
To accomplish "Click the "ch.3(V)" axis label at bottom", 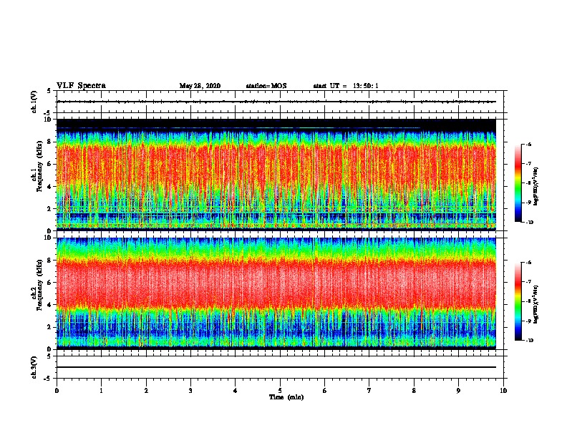I will pyautogui.click(x=34, y=367).
